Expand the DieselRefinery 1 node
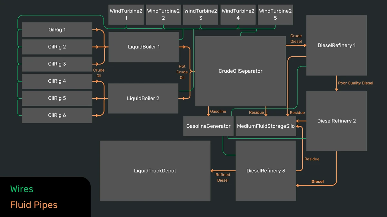This screenshot has width=387, height=217. tap(336, 45)
